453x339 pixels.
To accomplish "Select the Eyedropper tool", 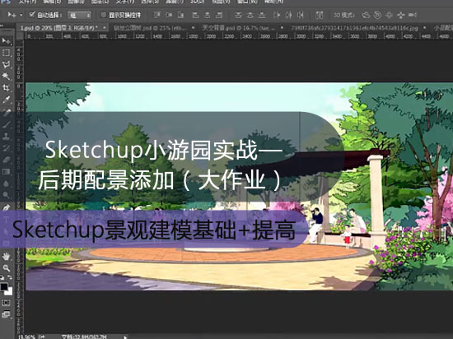I will coord(6,100).
